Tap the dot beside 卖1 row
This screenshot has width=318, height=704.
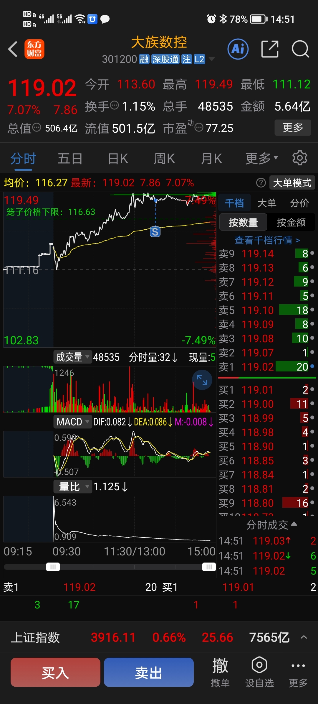point(312,366)
